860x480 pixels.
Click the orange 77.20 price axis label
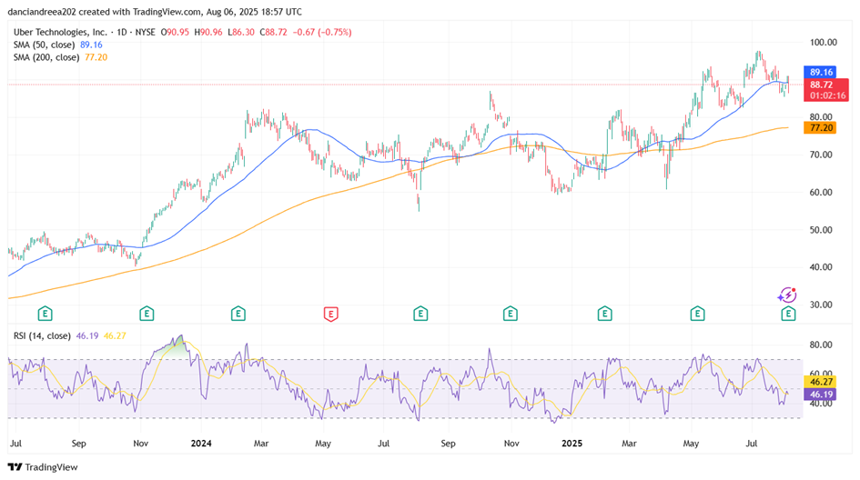click(x=822, y=128)
